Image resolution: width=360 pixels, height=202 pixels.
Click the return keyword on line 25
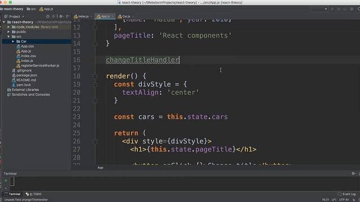126,133
